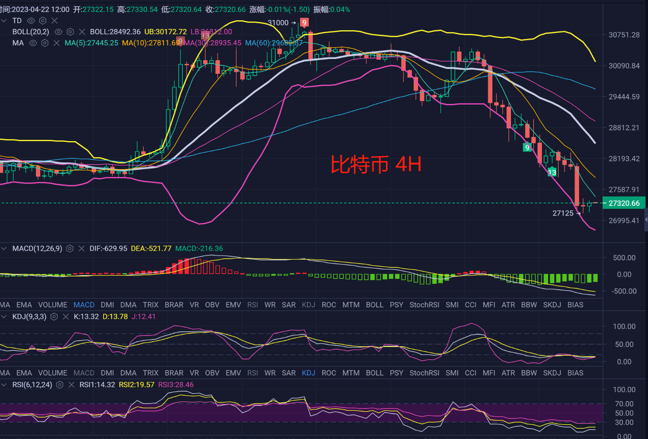This screenshot has height=439, width=648.
Task: Click the TD indicator label
Action: pos(17,21)
